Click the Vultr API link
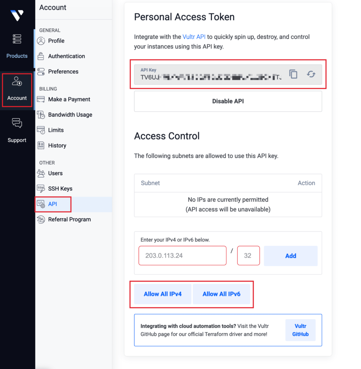Image resolution: width=361 pixels, height=369 pixels. (194, 37)
